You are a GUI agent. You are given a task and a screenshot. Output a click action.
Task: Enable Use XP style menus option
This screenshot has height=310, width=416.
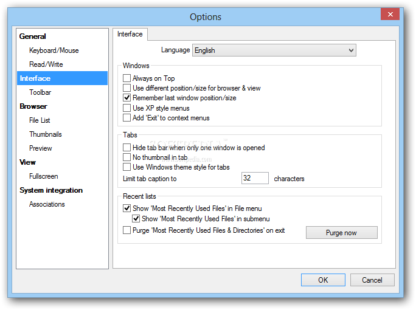click(127, 108)
